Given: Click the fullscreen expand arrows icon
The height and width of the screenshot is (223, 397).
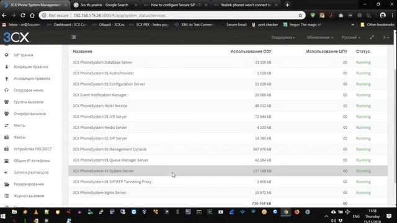Looking at the screenshot, I should tap(372, 37).
